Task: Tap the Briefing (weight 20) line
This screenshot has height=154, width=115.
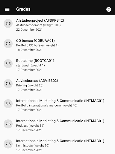Action: 30,85
